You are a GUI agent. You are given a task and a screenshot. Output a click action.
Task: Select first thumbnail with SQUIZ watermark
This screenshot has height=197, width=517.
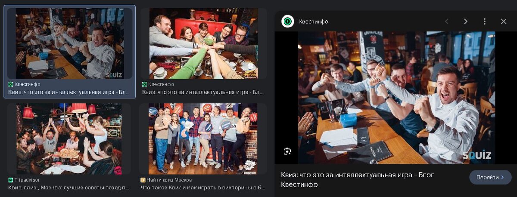tap(70, 43)
